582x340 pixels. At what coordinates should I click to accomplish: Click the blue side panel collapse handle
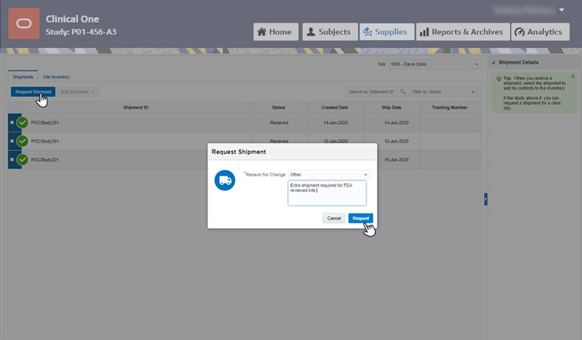coord(485,199)
